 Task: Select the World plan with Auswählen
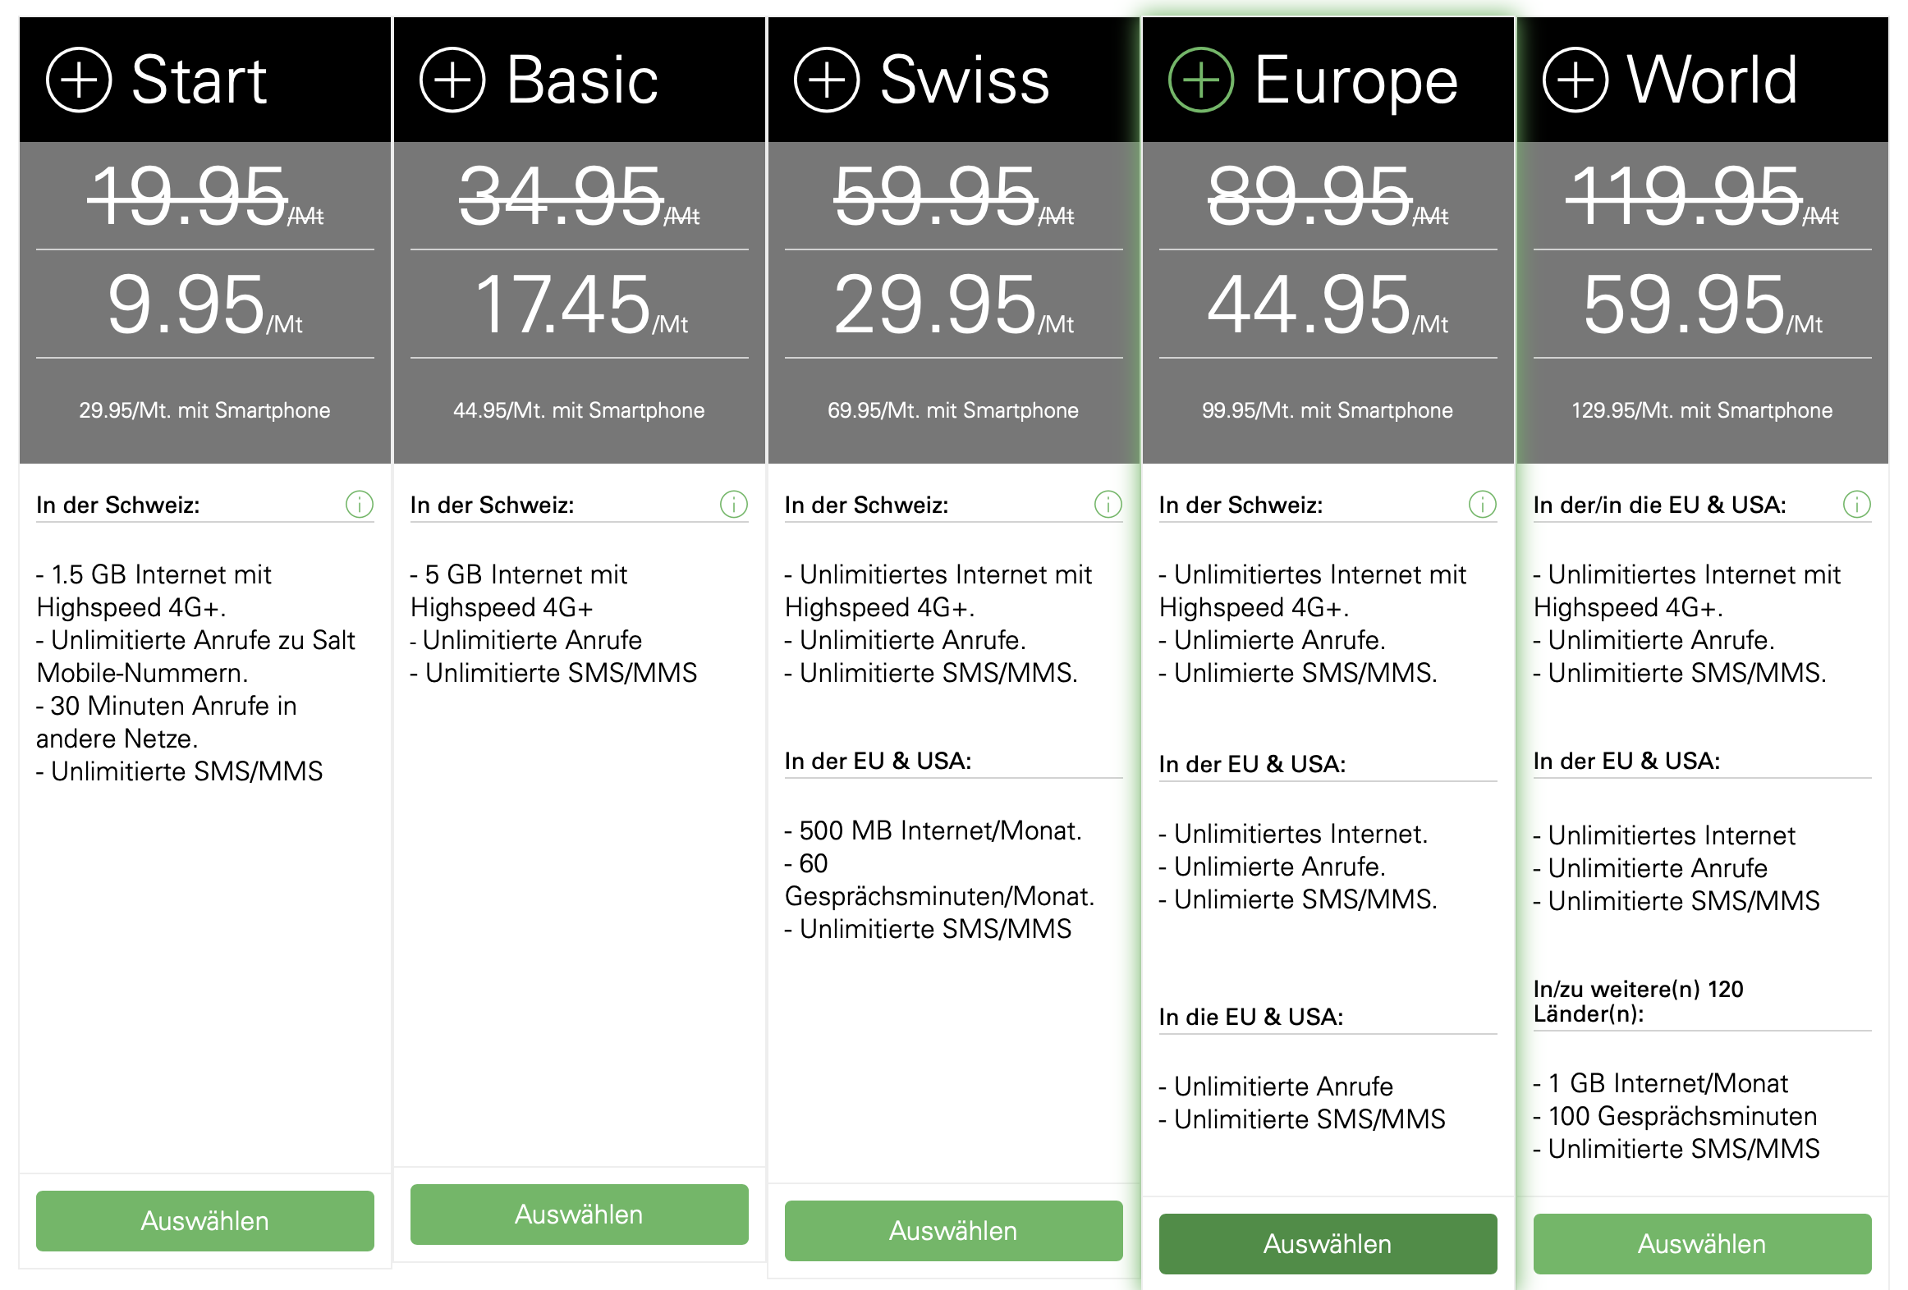tap(1703, 1244)
